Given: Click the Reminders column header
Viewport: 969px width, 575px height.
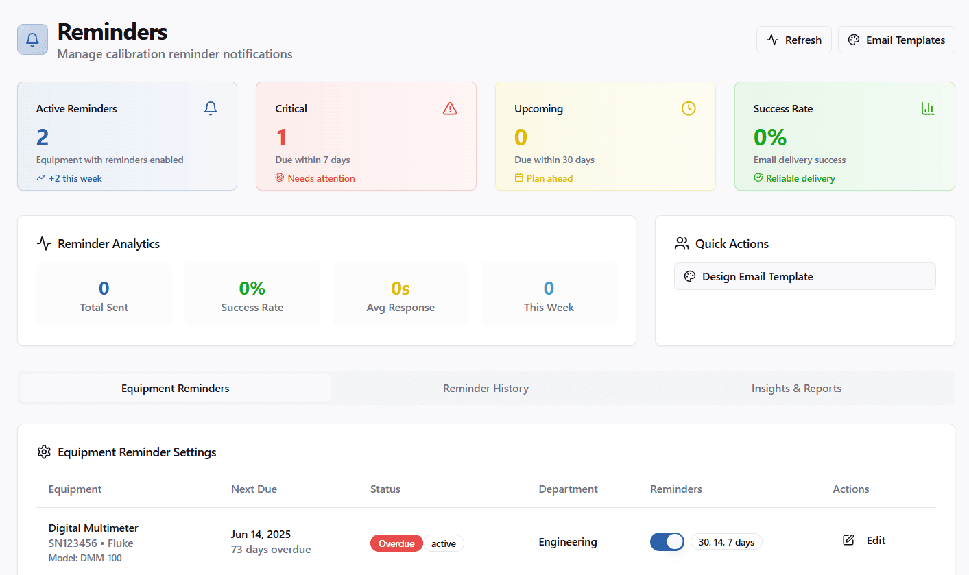Looking at the screenshot, I should tap(676, 489).
